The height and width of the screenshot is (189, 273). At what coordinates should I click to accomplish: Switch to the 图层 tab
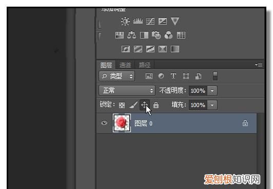[x=106, y=65]
